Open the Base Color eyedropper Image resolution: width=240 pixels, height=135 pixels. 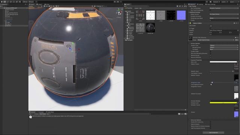coord(238,62)
